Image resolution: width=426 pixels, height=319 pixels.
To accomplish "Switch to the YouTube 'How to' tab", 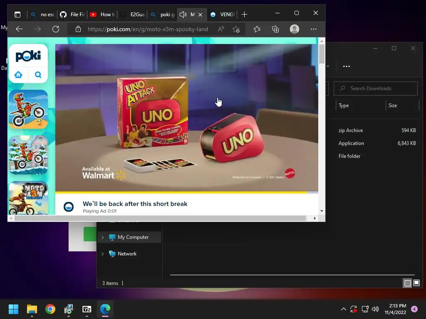I will [102, 15].
